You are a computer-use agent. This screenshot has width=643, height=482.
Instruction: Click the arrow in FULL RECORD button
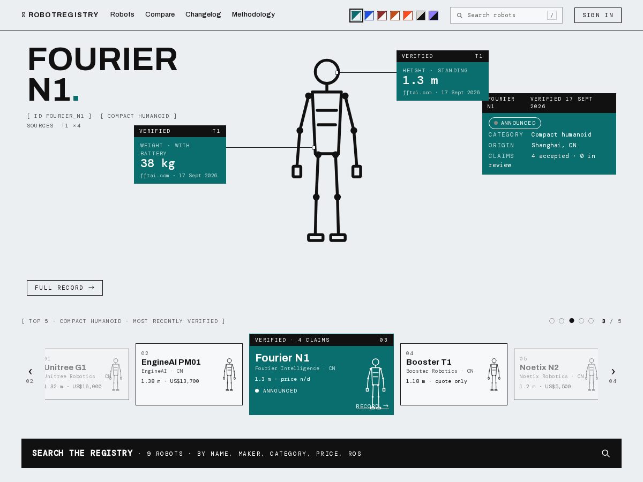click(x=92, y=288)
